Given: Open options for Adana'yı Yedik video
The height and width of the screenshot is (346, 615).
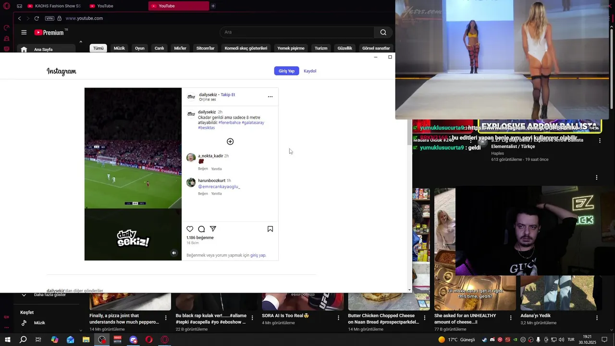Looking at the screenshot, I should pyautogui.click(x=597, y=318).
